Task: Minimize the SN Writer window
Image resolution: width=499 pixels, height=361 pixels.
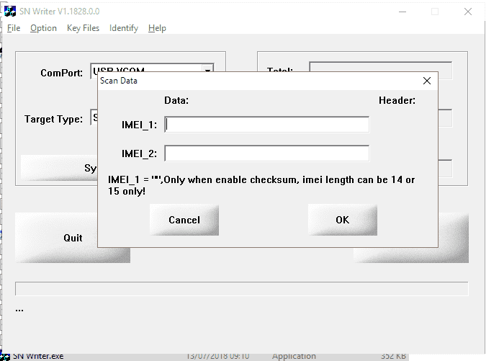Action: tap(403, 12)
